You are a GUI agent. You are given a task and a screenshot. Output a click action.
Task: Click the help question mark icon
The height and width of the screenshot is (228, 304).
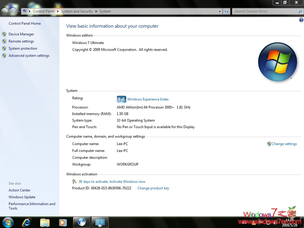pos(301,20)
